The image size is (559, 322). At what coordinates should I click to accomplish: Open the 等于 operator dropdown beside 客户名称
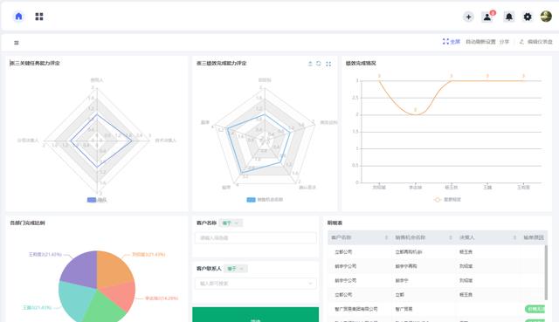[x=231, y=223]
